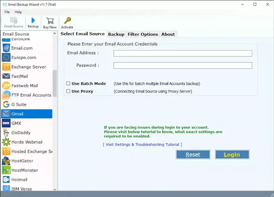Image resolution: width=274 pixels, height=197 pixels.
Task: Select the GMX logo icon
Action: click(x=6, y=123)
